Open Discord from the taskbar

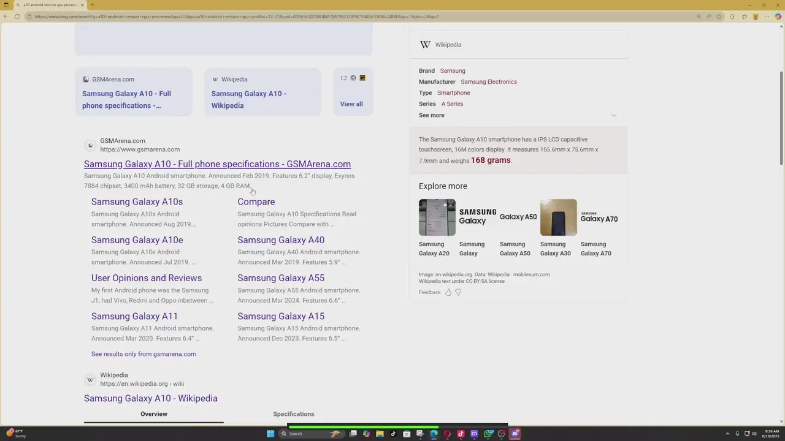click(515, 434)
